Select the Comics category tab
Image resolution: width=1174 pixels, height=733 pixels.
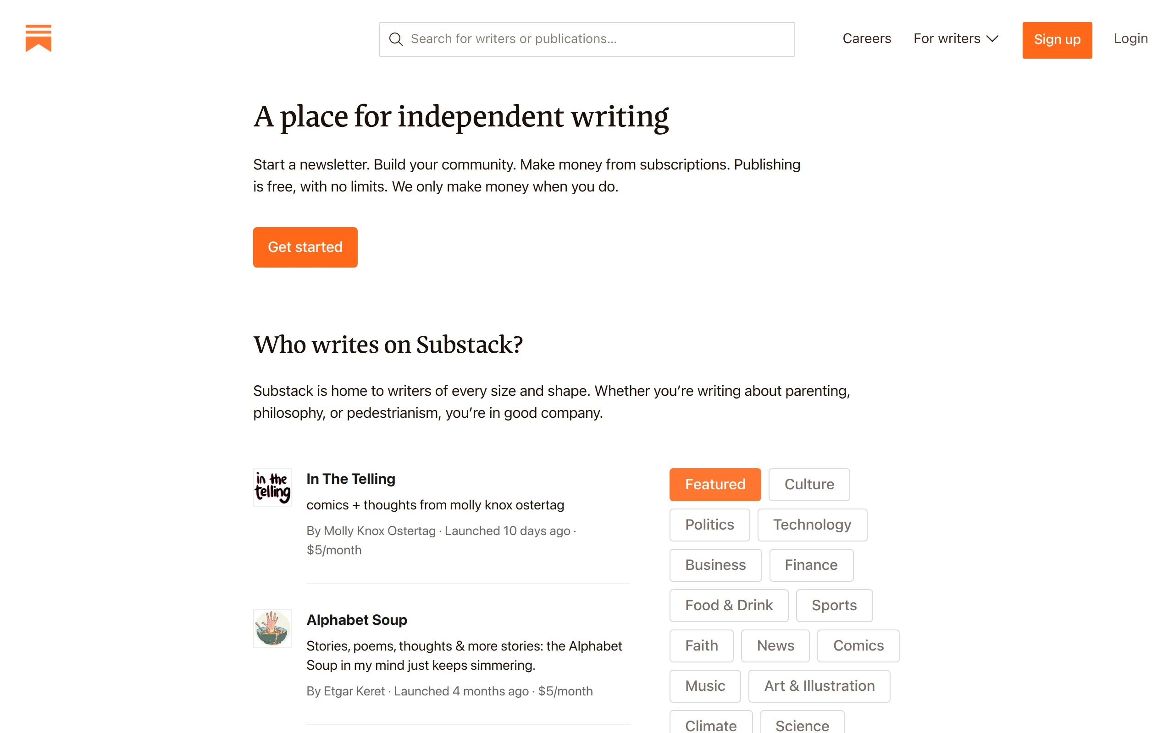tap(858, 645)
